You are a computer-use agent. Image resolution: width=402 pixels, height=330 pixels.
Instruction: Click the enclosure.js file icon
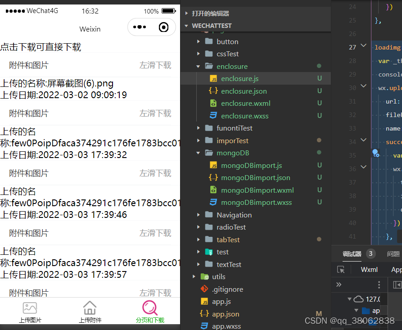point(213,79)
